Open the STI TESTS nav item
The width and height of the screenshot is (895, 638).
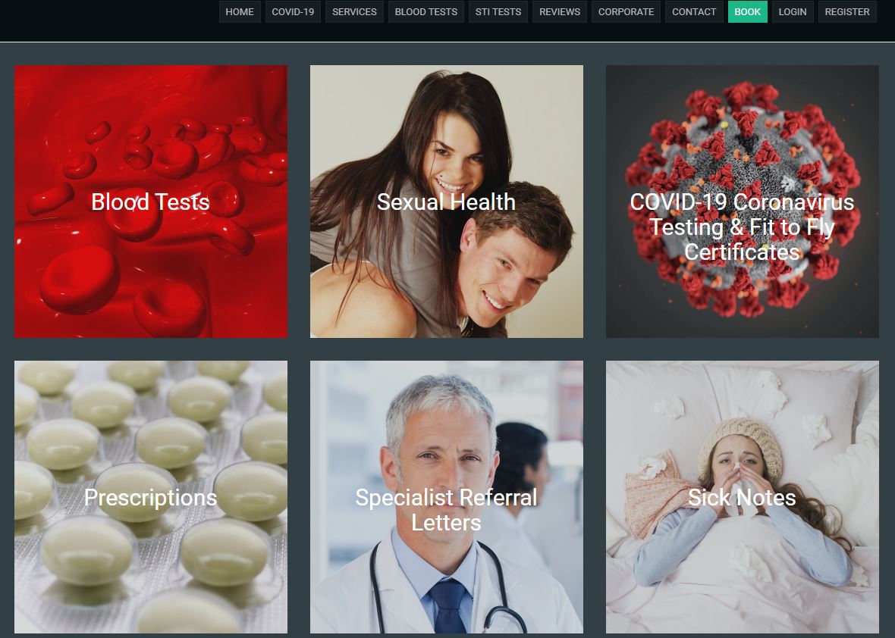(498, 12)
